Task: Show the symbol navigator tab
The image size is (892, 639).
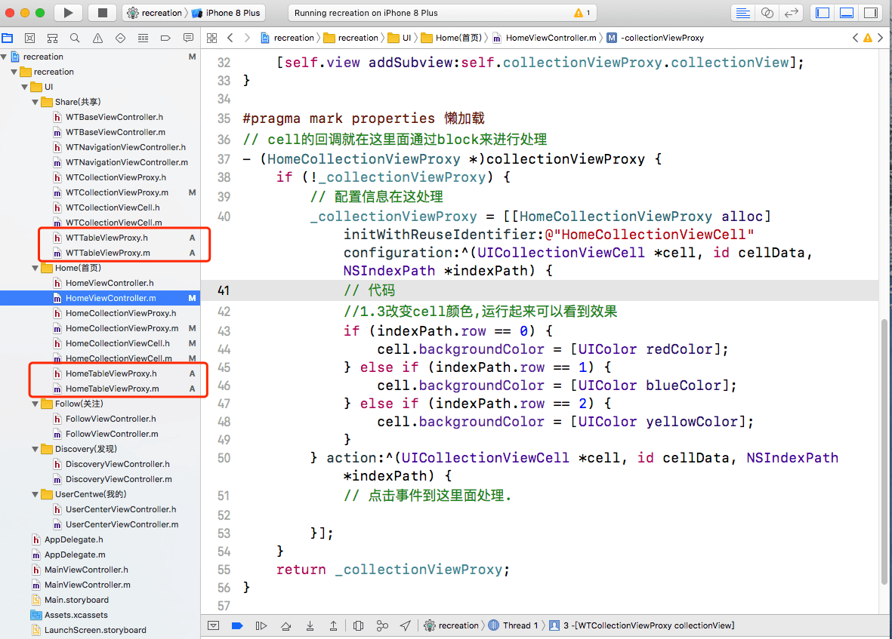Action: point(52,38)
